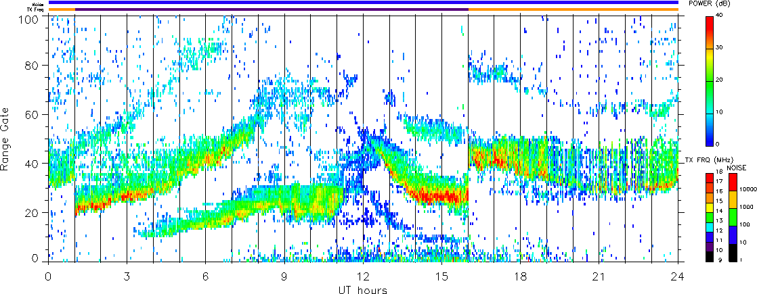Select the "TX FRQ (MHz)" legend title
The height and width of the screenshot is (294, 757).
710,160
